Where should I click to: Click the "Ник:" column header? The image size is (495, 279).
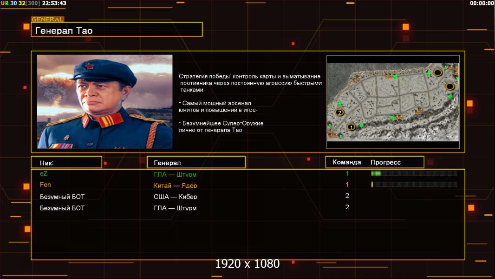click(66, 162)
